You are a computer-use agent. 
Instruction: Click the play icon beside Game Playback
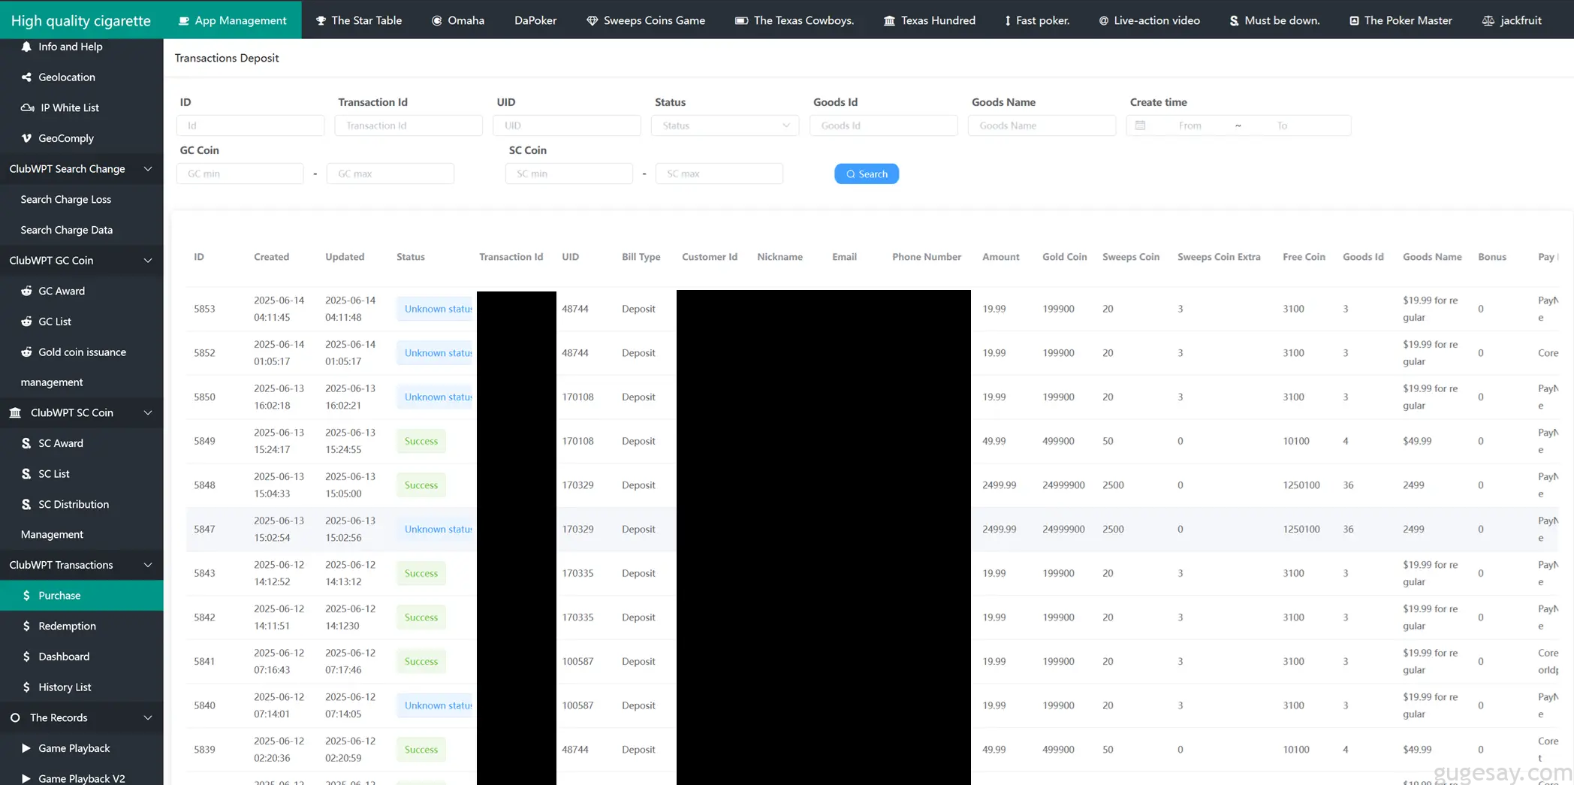[x=26, y=748]
